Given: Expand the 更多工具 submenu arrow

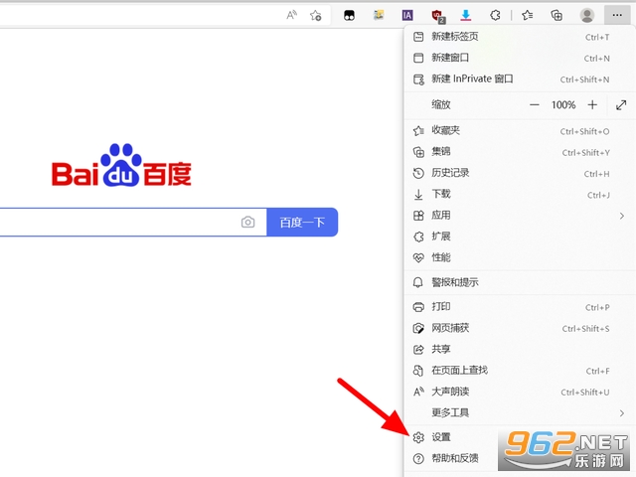Looking at the screenshot, I should tap(621, 413).
